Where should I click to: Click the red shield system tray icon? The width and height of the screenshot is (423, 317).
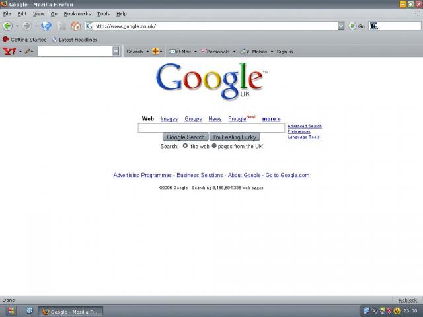389,311
